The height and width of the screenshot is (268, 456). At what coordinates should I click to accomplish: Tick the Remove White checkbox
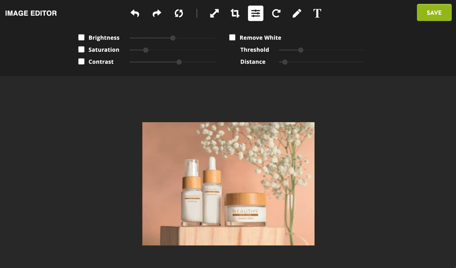(232, 37)
